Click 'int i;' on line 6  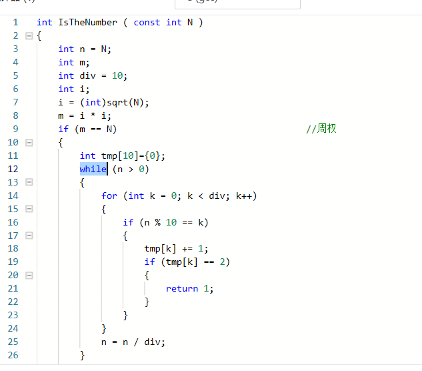click(74, 89)
